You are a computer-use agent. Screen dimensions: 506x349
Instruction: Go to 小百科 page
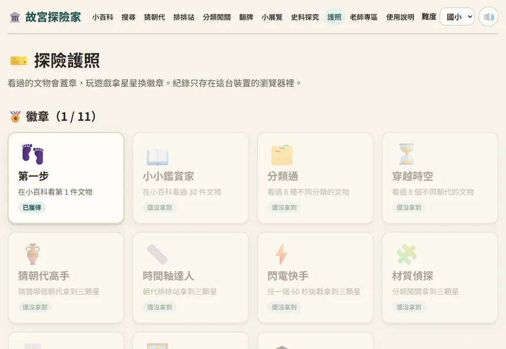click(102, 17)
